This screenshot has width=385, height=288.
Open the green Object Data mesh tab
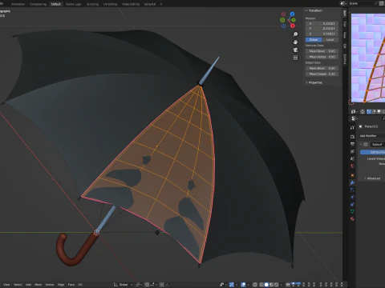(x=352, y=211)
